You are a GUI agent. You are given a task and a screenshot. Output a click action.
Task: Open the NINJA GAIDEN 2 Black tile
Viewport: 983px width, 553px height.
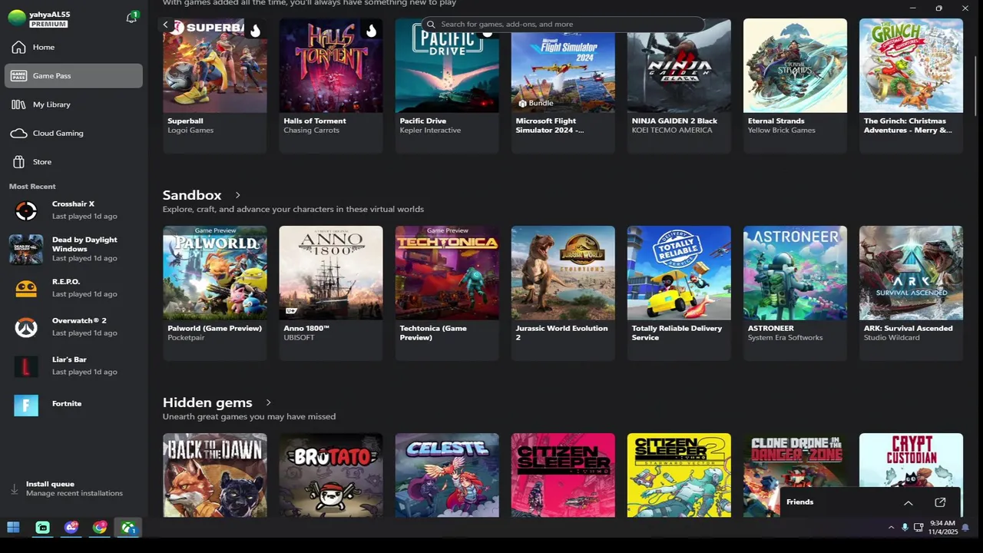pyautogui.click(x=679, y=85)
